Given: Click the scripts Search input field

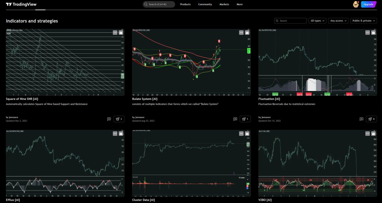Looking at the screenshot, I should (291, 21).
